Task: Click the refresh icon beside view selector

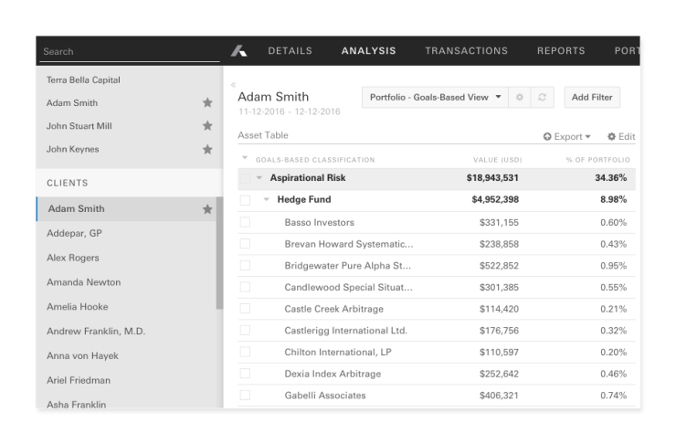Action: pos(543,98)
